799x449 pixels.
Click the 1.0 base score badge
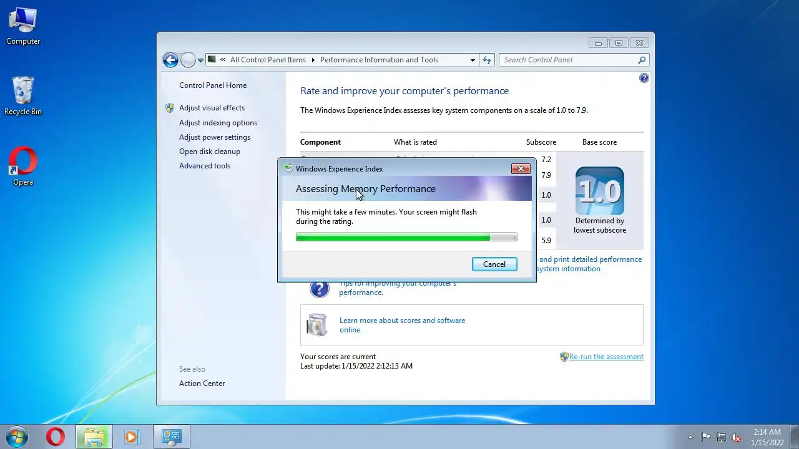coord(599,191)
